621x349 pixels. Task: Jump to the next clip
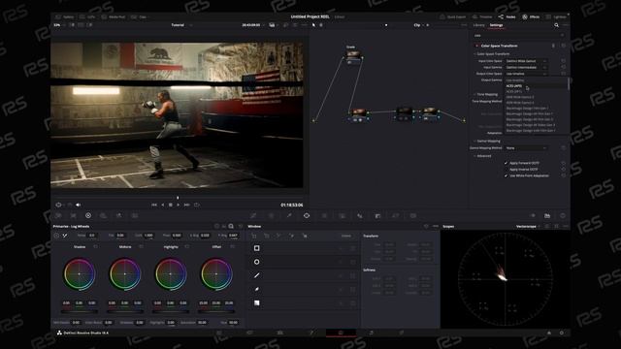(186, 205)
